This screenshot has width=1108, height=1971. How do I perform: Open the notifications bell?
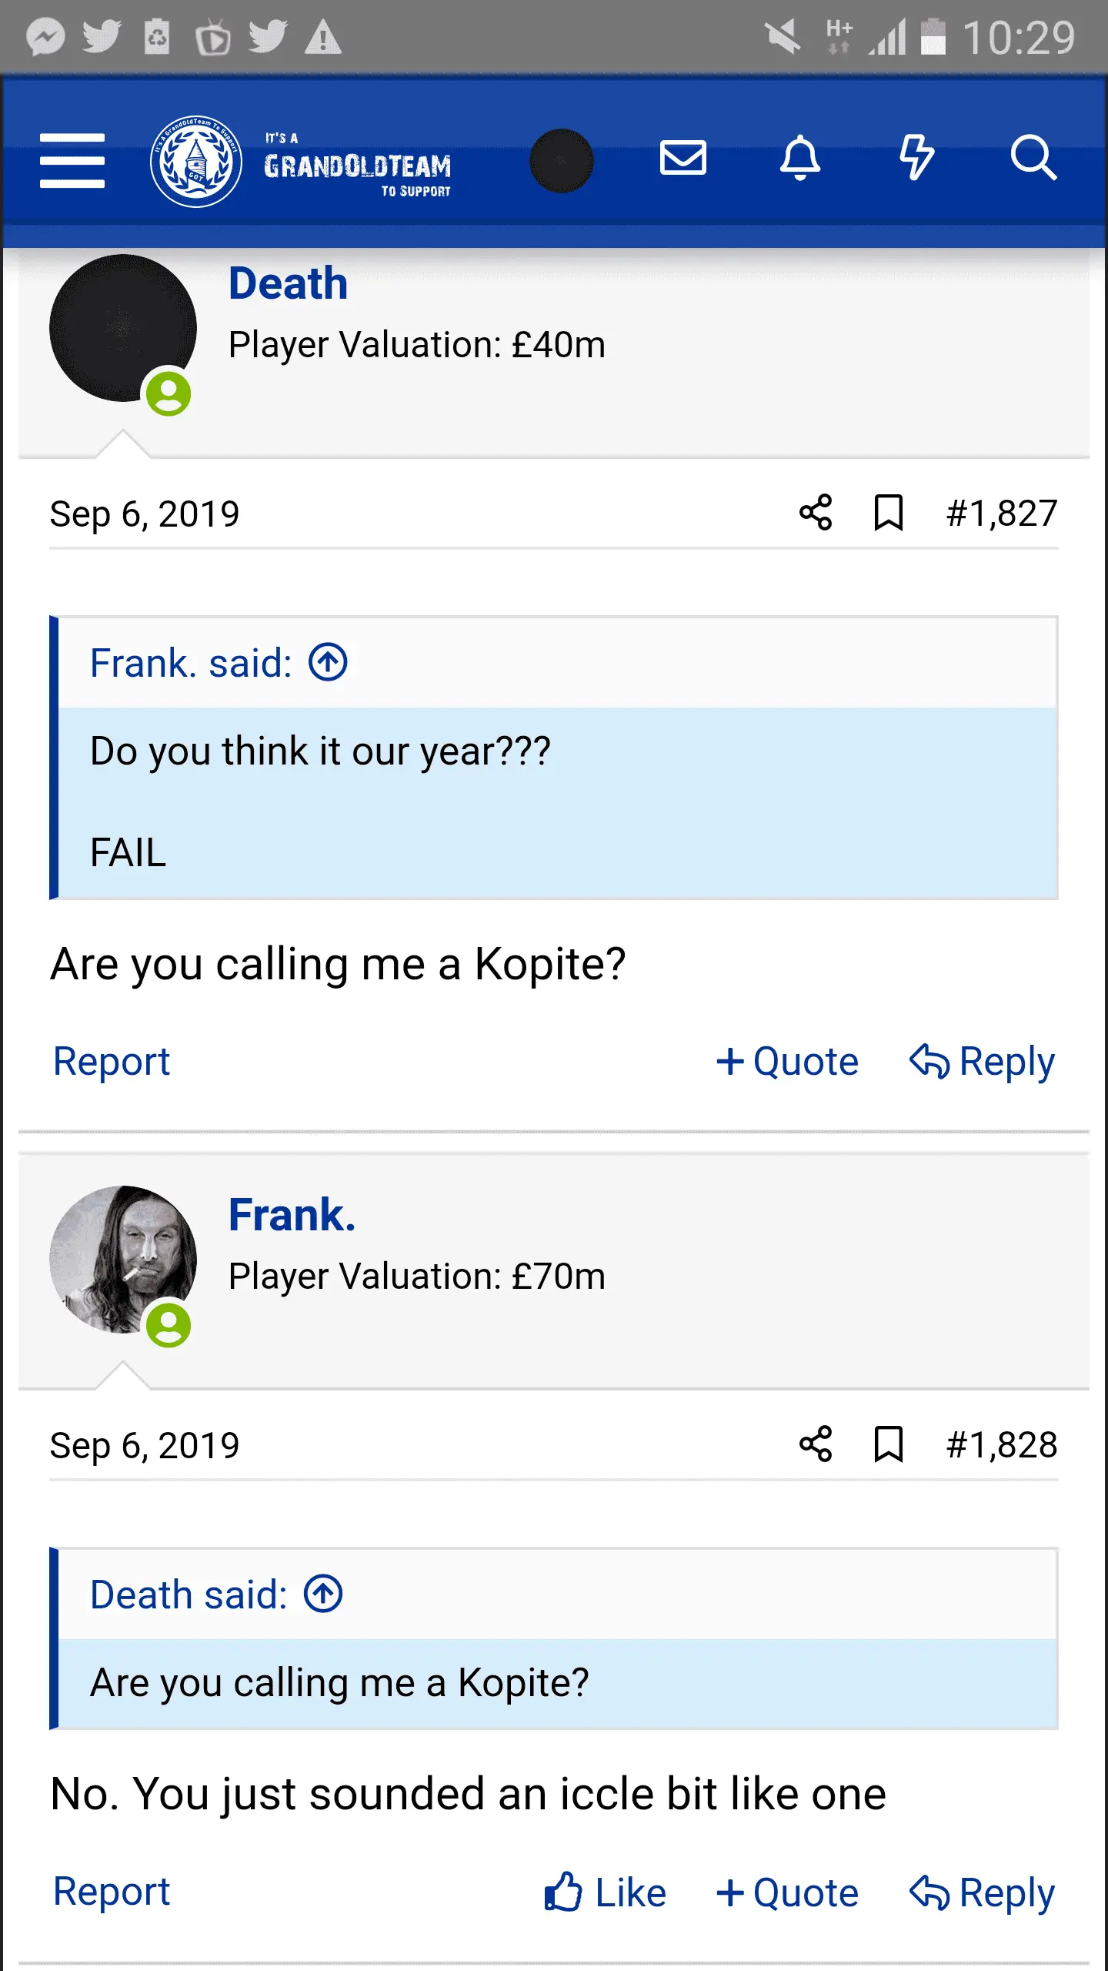coord(800,159)
